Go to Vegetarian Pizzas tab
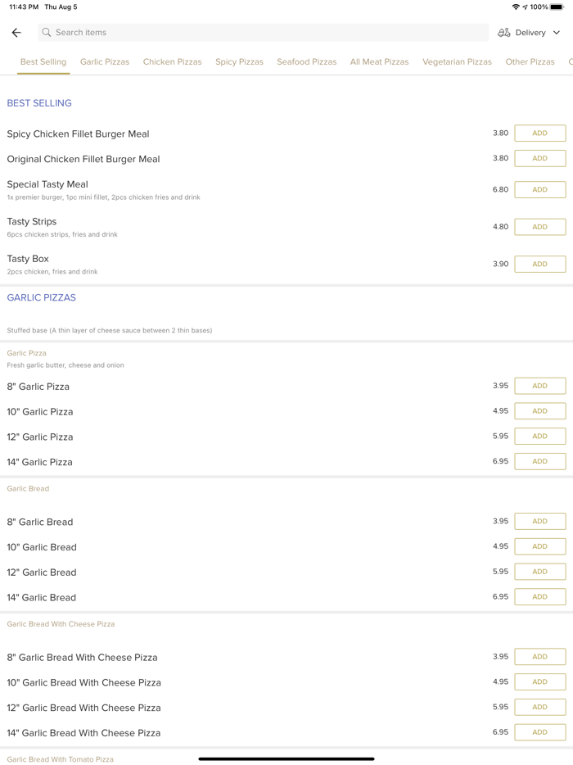This screenshot has height=765, width=573. 457,62
